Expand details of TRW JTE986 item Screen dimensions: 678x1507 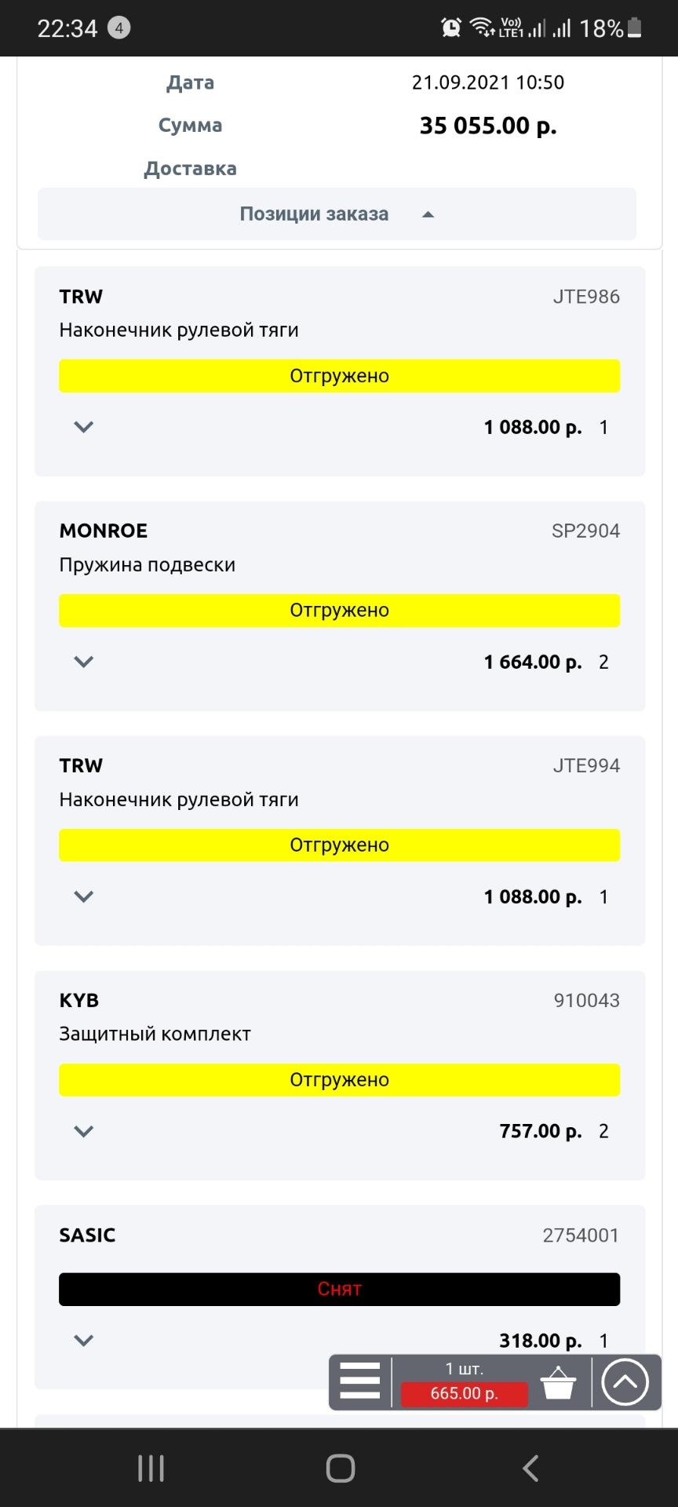(x=84, y=427)
